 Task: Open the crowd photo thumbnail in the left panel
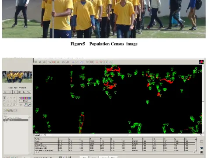click(17, 77)
